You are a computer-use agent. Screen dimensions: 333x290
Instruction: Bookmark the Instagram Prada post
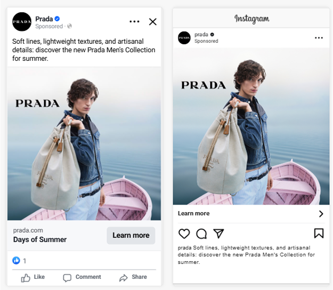(319, 233)
